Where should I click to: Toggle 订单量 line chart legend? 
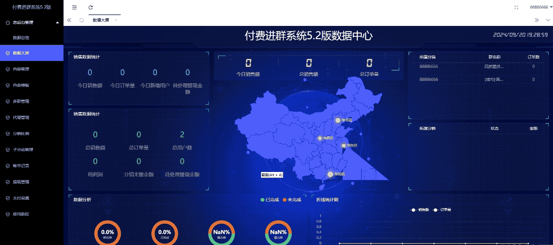tap(442, 210)
